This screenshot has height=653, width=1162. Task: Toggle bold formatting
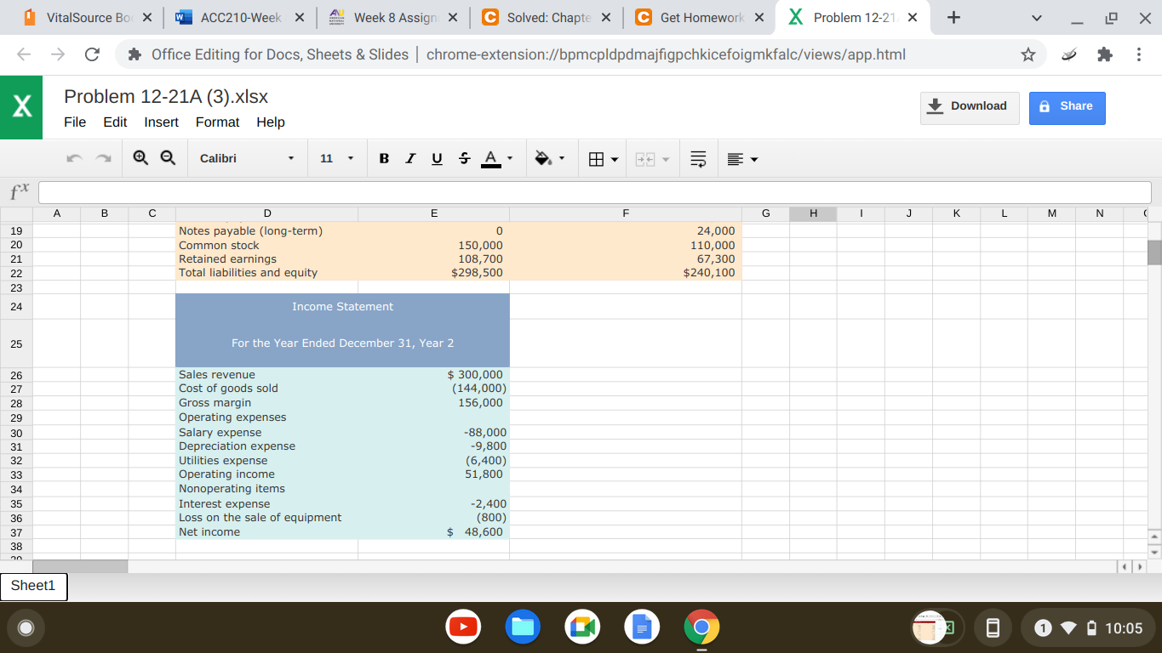coord(384,158)
